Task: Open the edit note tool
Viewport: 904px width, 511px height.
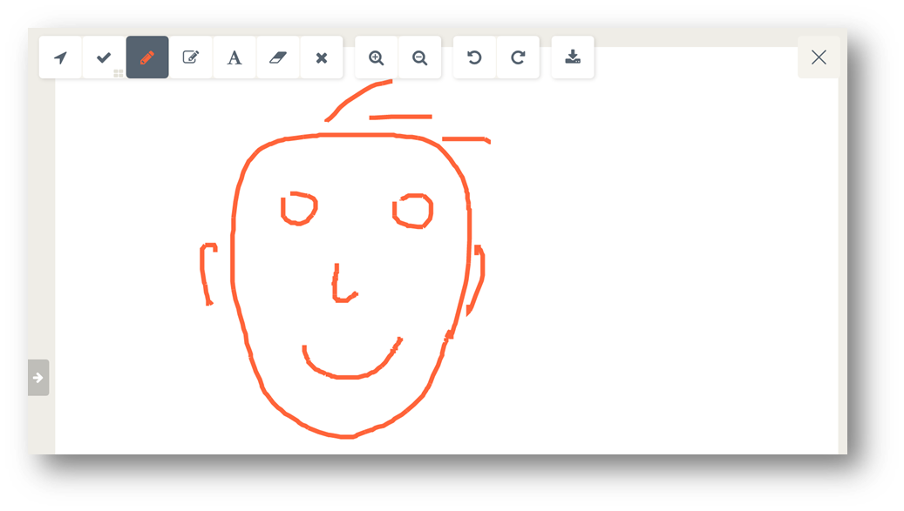Action: (x=191, y=57)
